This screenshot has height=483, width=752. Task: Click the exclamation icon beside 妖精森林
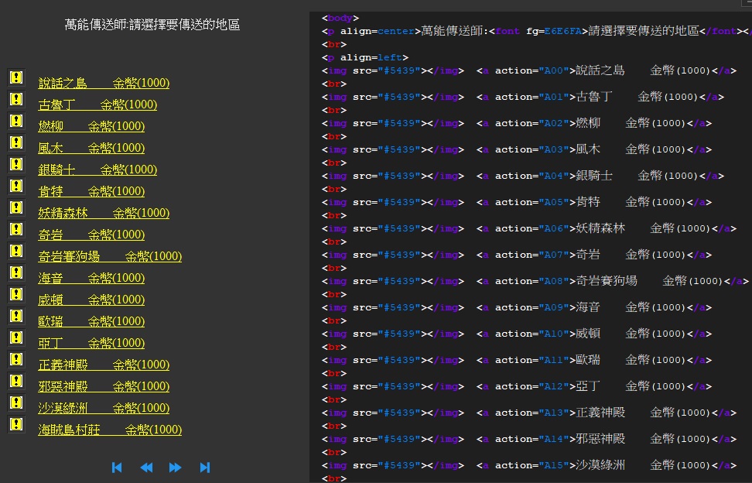click(16, 207)
